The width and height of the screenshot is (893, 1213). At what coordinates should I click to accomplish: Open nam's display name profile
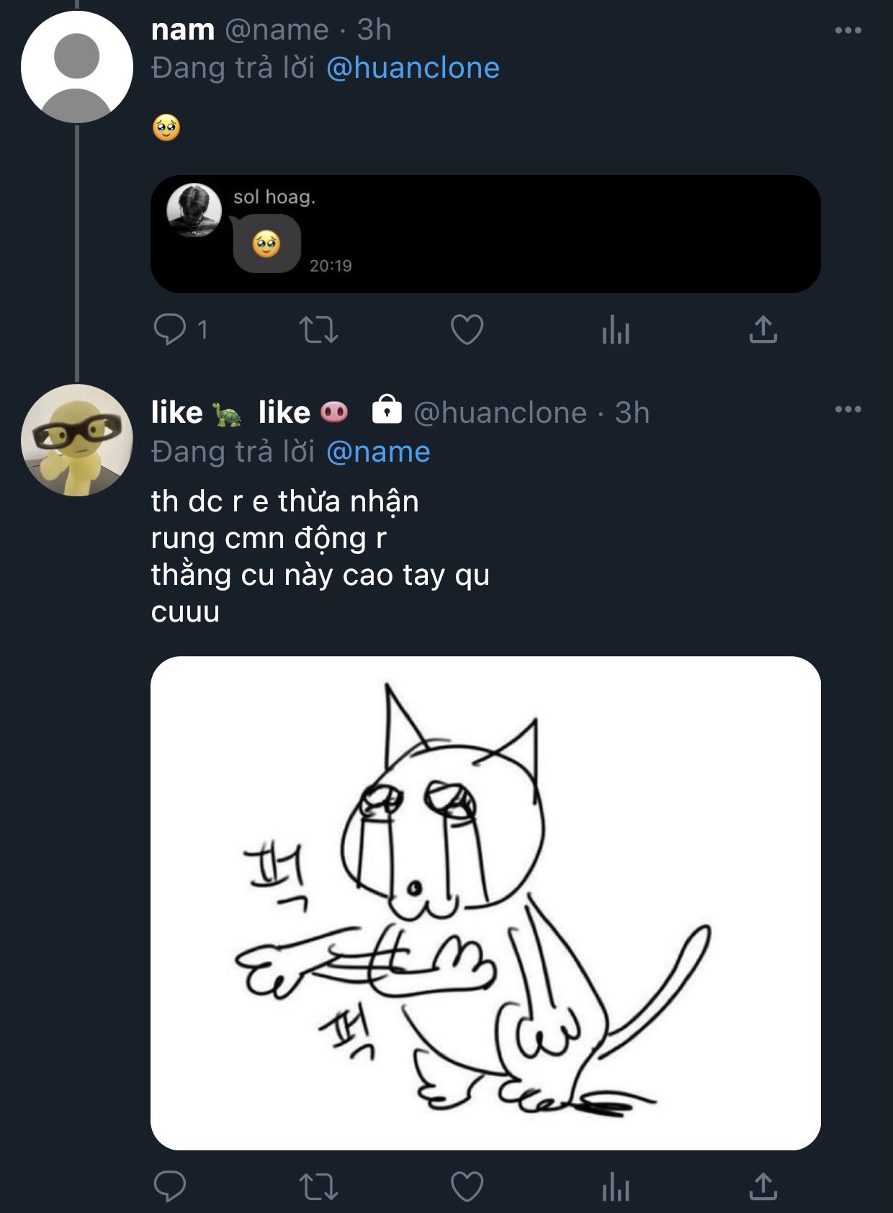click(x=183, y=30)
